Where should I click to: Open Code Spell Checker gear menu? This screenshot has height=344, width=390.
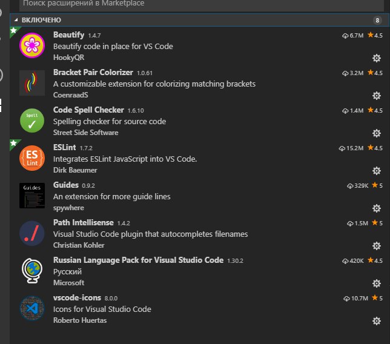[376, 133]
